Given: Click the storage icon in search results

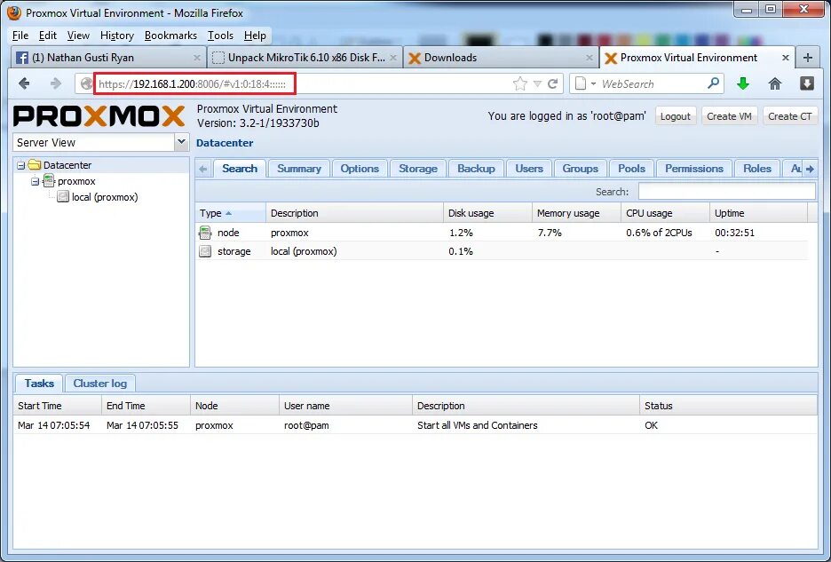Looking at the screenshot, I should [x=205, y=251].
